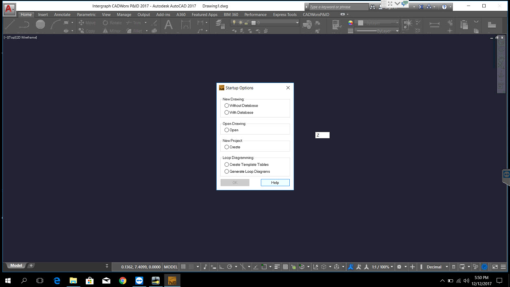Open the Decimal units dropdown
This screenshot has height=287, width=510.
[x=437, y=267]
